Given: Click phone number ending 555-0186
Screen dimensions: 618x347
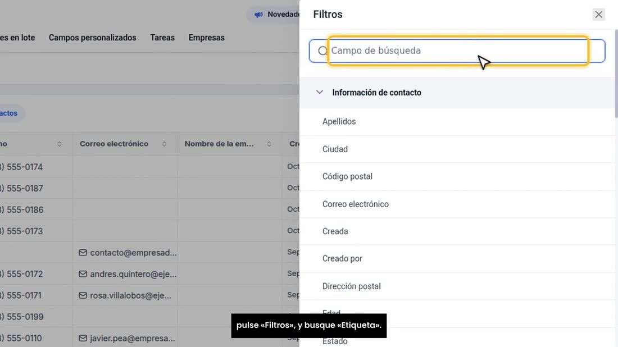Looking at the screenshot, I should point(22,209).
